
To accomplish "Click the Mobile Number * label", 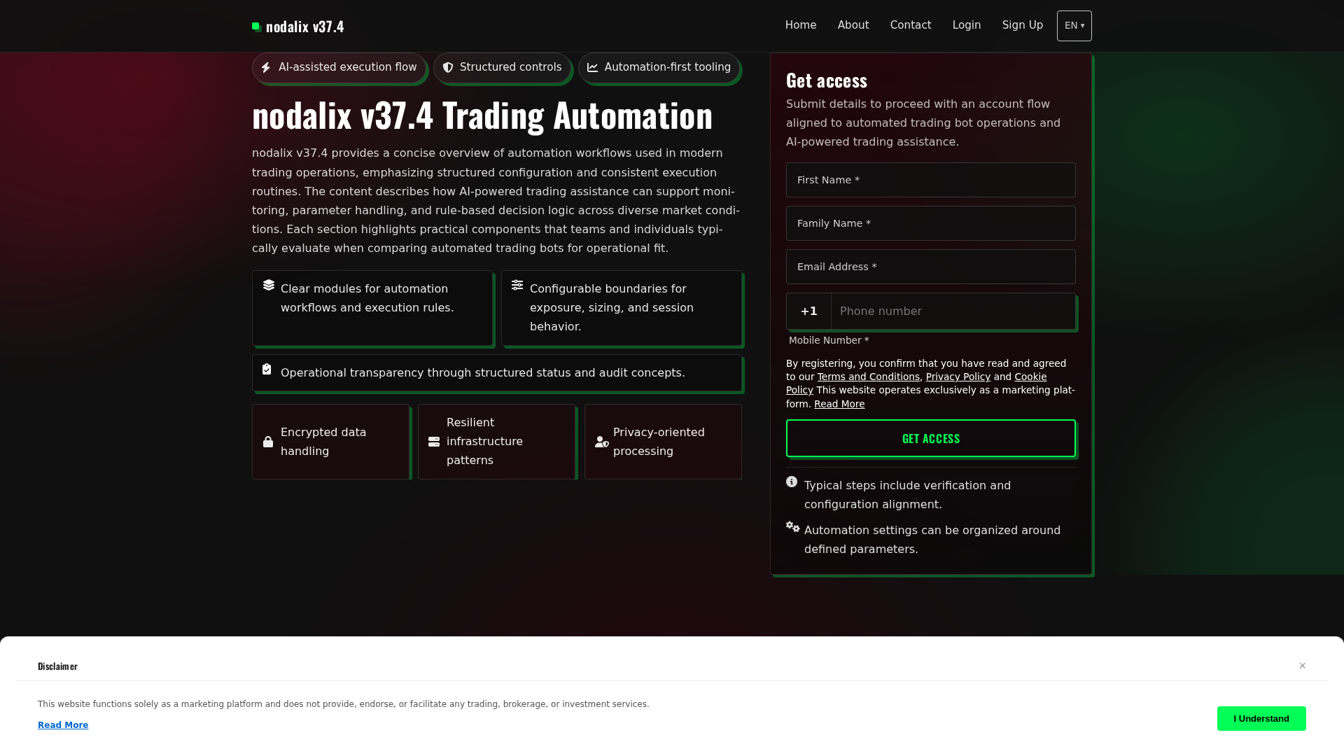I will (829, 340).
